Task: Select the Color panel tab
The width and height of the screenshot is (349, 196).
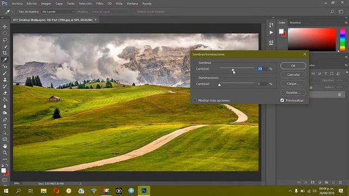Action: click(282, 22)
